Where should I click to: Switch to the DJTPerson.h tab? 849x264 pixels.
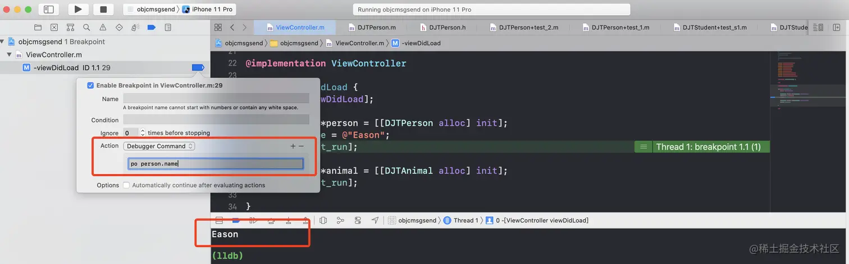pos(443,27)
